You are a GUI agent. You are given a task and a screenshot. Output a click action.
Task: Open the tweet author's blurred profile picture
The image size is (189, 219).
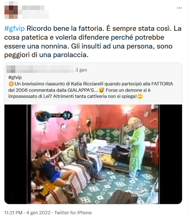pyautogui.click(x=11, y=10)
